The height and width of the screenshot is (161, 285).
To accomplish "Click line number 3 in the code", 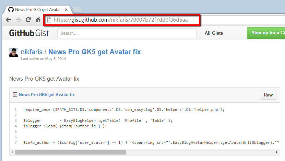I will click(16, 120).
